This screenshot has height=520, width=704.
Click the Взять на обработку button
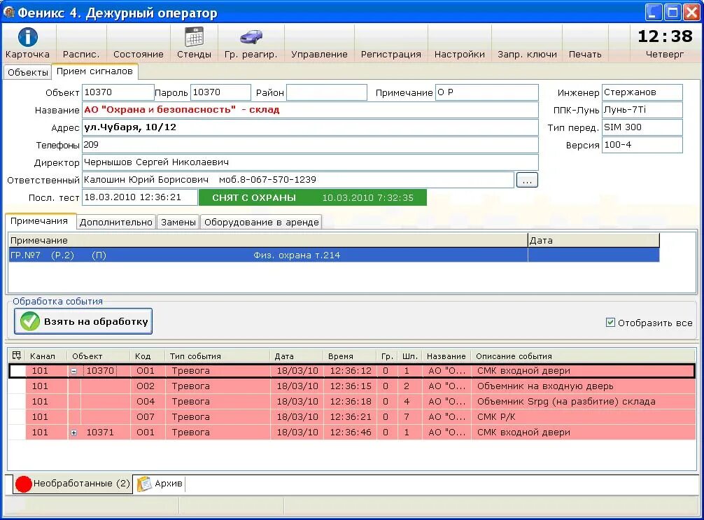[x=83, y=321]
